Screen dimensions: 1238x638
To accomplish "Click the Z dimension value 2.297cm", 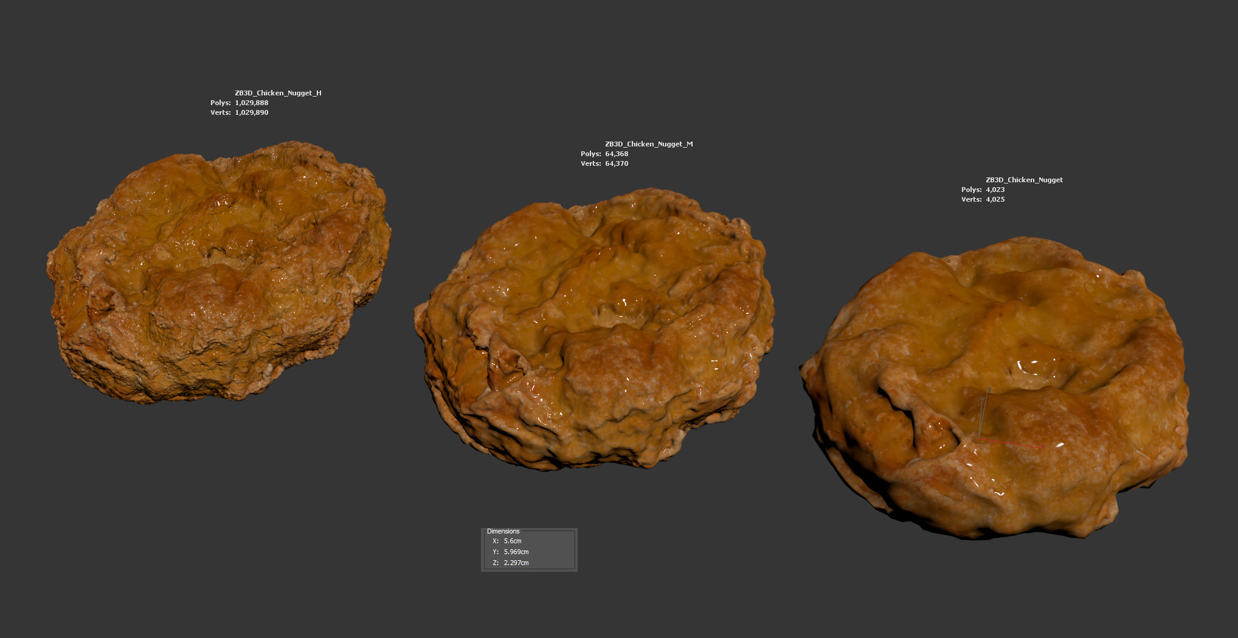I will pos(516,563).
